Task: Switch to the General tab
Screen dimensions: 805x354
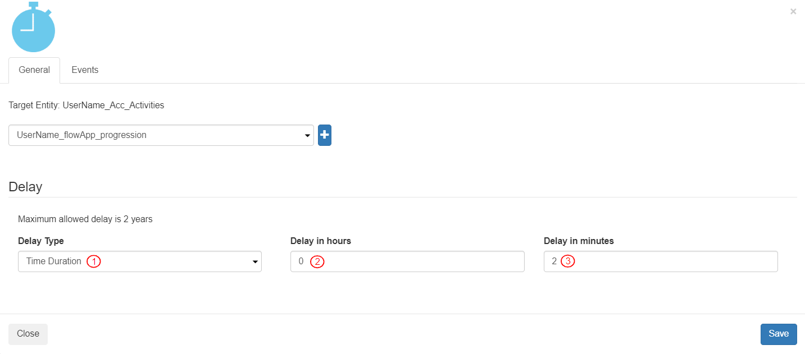Action: [34, 70]
